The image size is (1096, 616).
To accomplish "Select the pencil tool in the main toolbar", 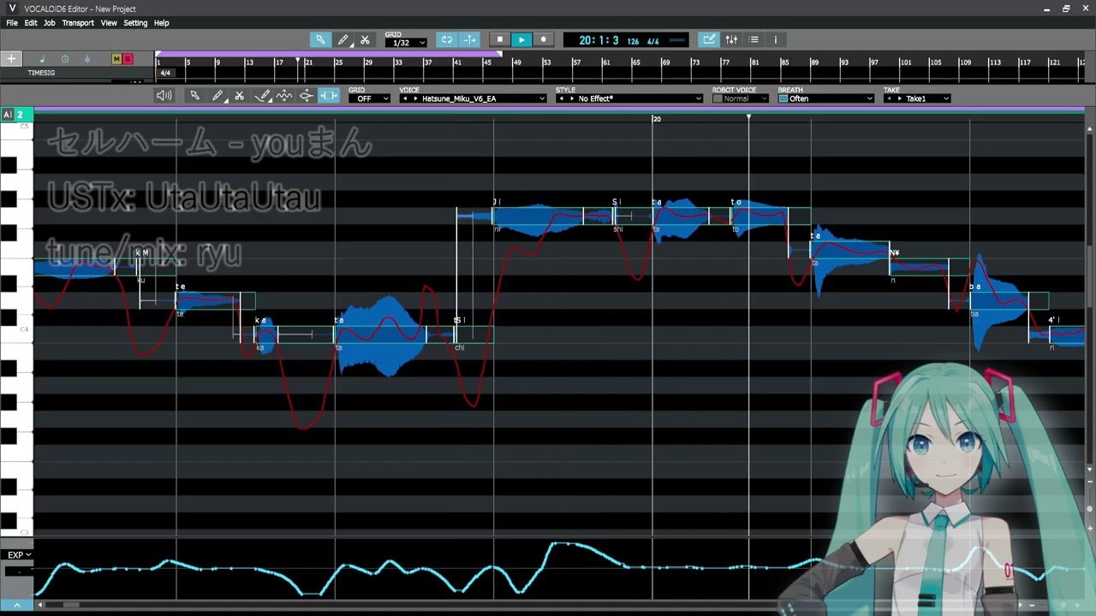I will [342, 39].
